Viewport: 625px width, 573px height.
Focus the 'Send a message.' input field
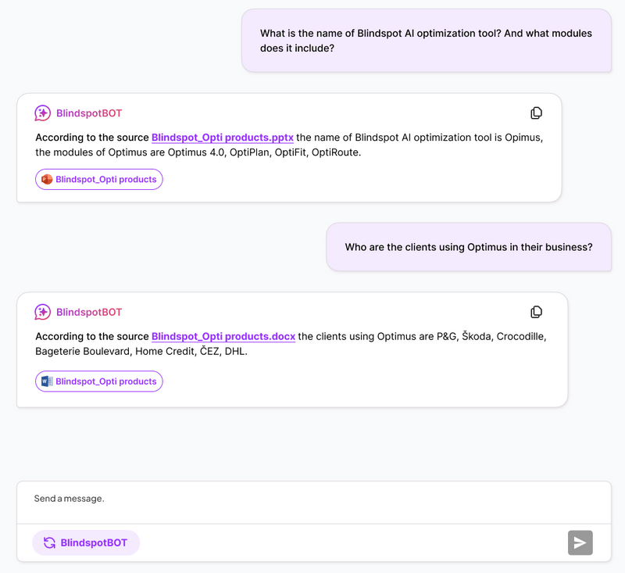312,499
